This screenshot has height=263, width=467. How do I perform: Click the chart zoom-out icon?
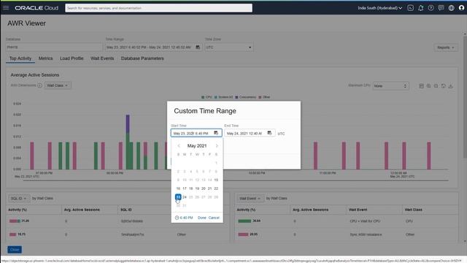pos(436,86)
